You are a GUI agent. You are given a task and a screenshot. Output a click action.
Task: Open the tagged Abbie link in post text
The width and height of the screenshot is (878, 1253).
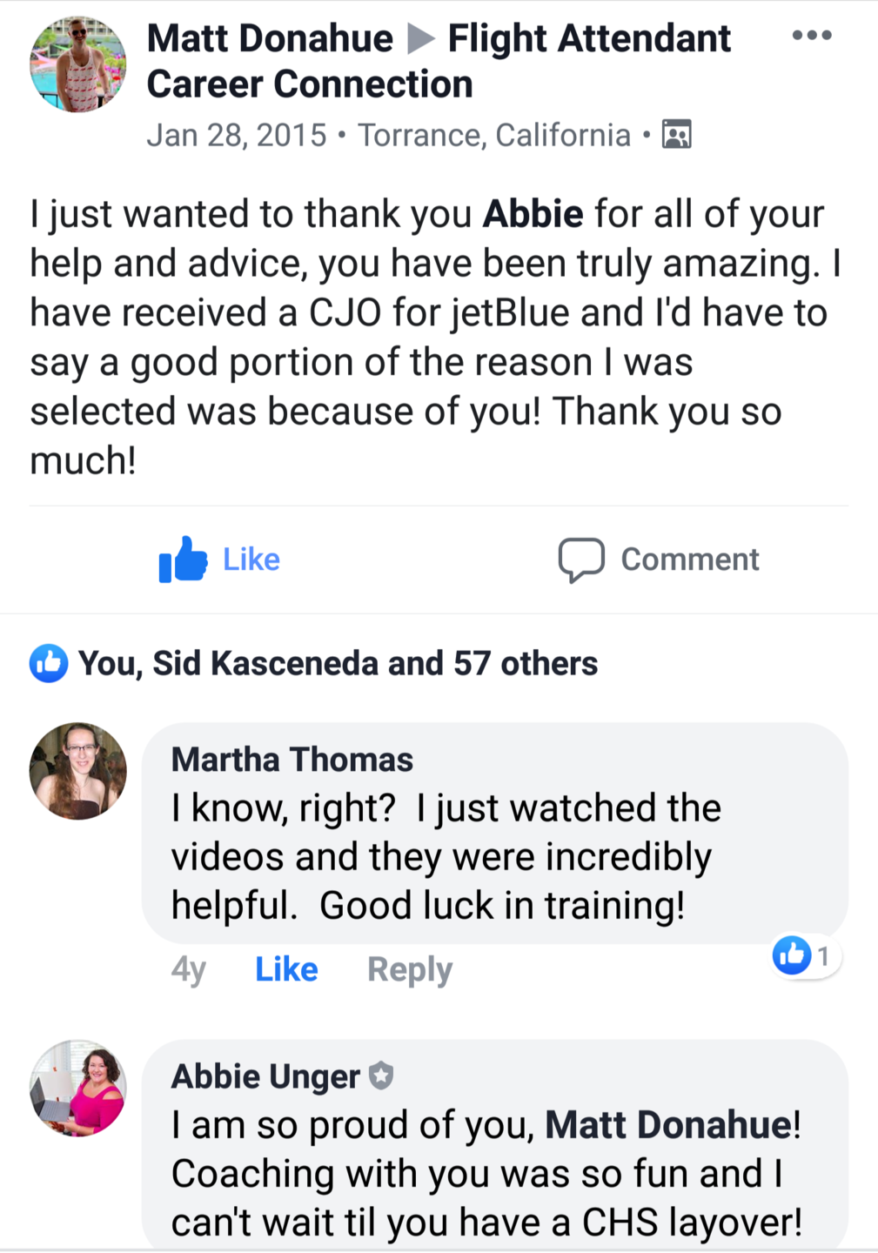tap(533, 214)
